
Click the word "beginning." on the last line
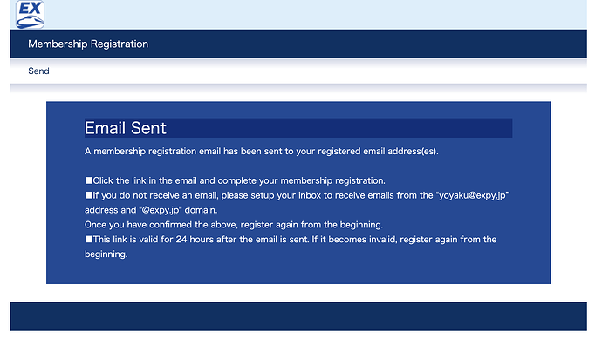pyautogui.click(x=106, y=254)
